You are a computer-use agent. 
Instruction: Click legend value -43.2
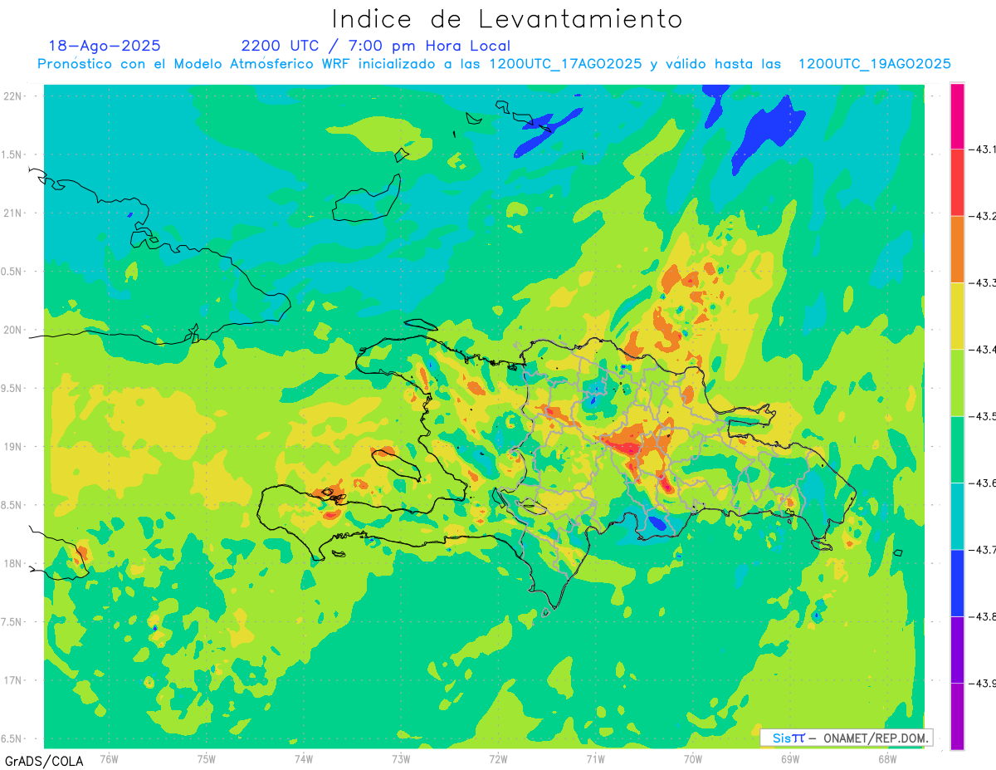coord(983,216)
